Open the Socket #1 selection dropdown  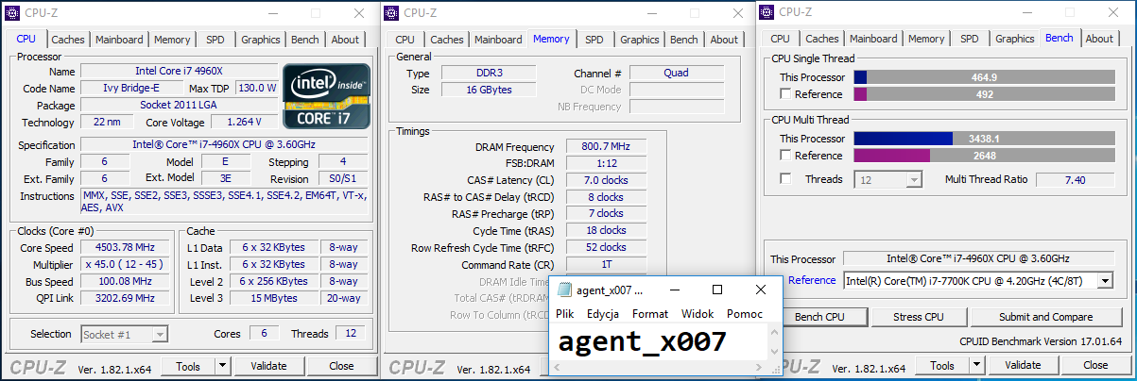124,334
